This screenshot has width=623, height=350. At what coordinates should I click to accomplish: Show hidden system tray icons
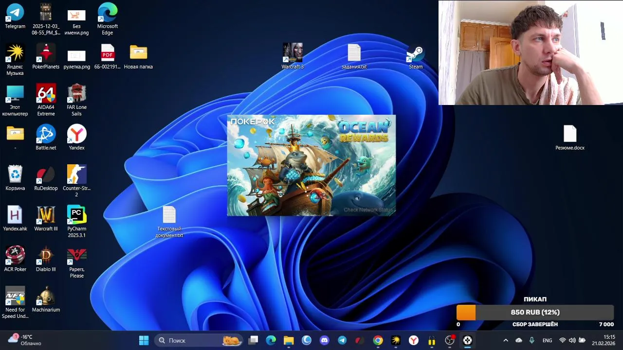[505, 340]
